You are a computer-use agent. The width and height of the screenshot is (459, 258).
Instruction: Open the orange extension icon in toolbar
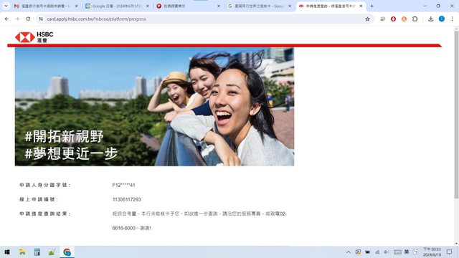[x=404, y=19]
